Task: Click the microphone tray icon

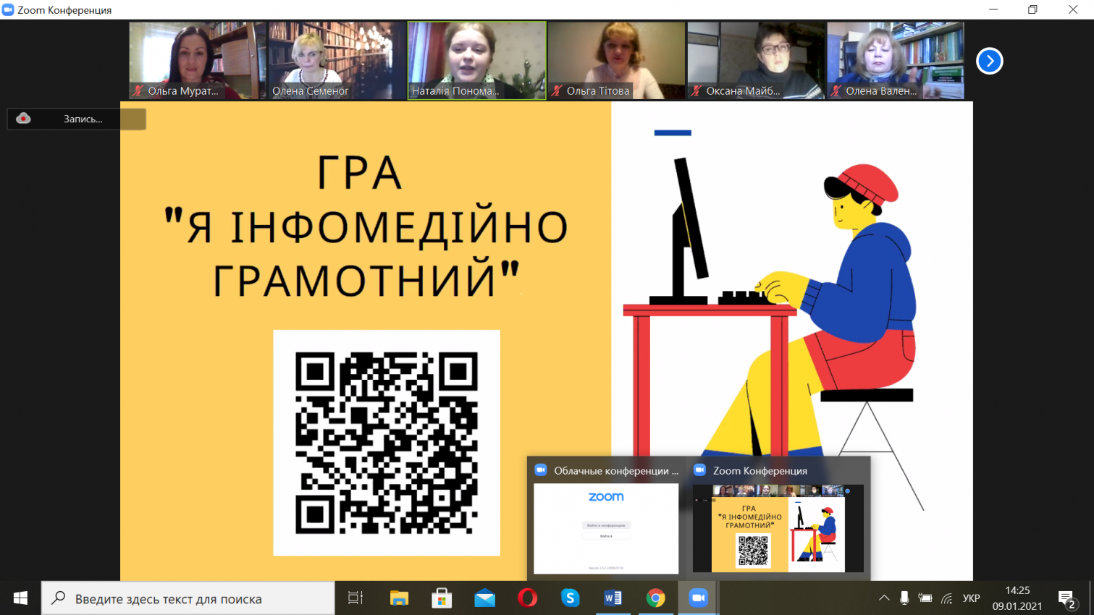Action: [904, 598]
